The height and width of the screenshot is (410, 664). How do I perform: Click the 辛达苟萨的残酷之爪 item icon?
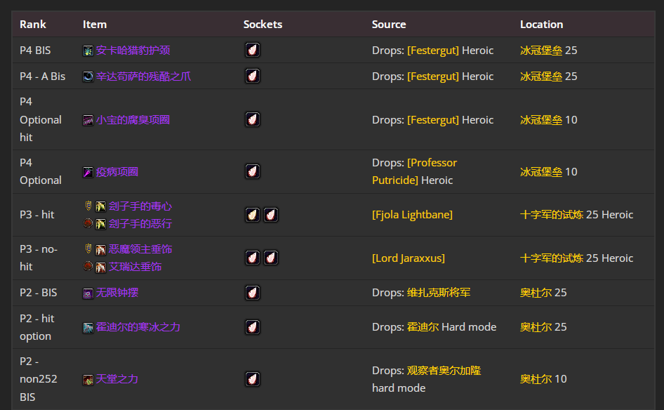tap(89, 76)
